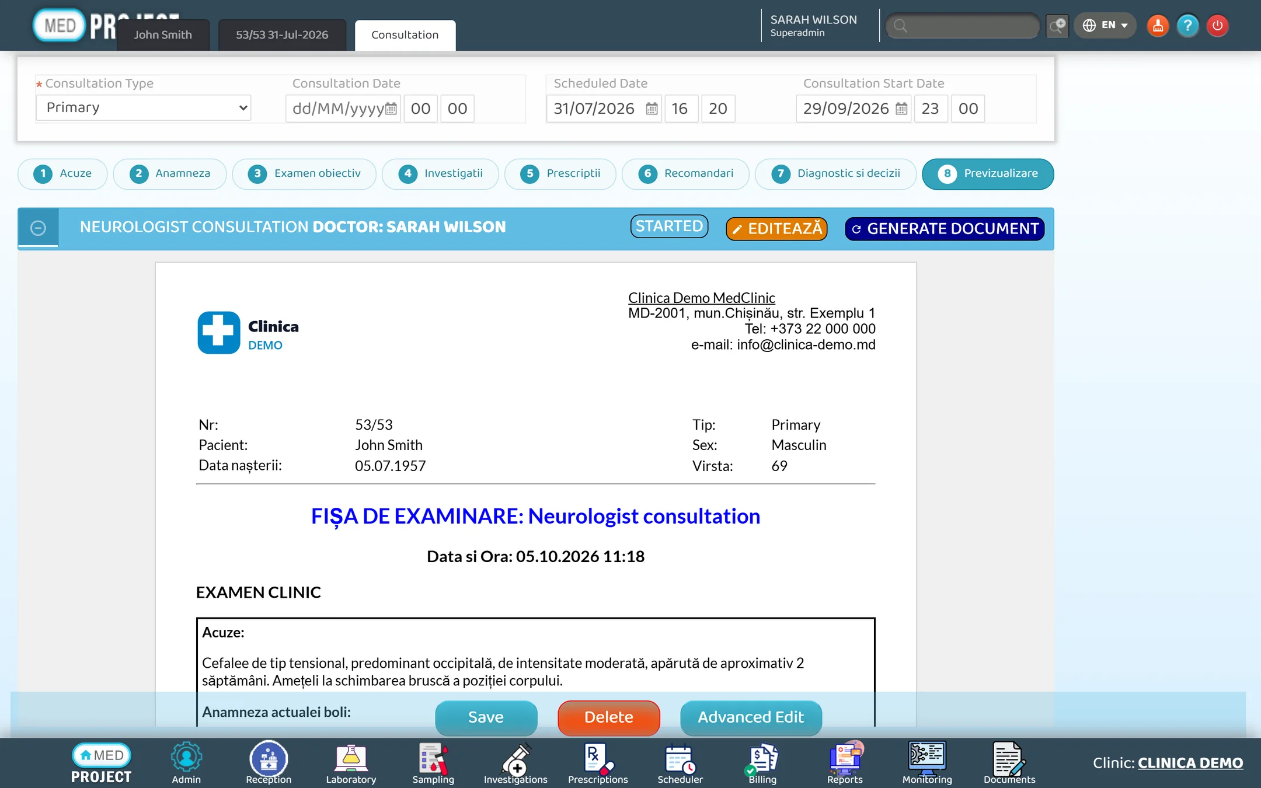The height and width of the screenshot is (788, 1261).
Task: Open the CLINICA DEMO clinic link
Action: point(1190,763)
